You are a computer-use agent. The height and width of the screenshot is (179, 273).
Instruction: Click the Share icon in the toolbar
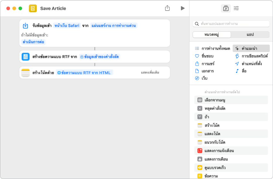167,8
